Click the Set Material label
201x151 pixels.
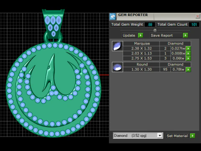point(177,136)
